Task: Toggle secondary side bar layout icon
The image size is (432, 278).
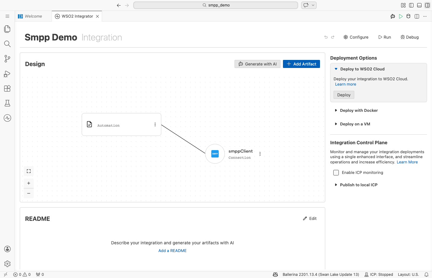Action: (x=427, y=5)
